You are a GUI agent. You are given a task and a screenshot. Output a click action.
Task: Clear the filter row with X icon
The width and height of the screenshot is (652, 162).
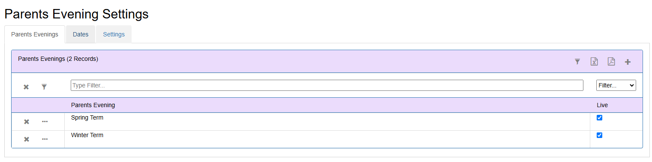tap(26, 87)
